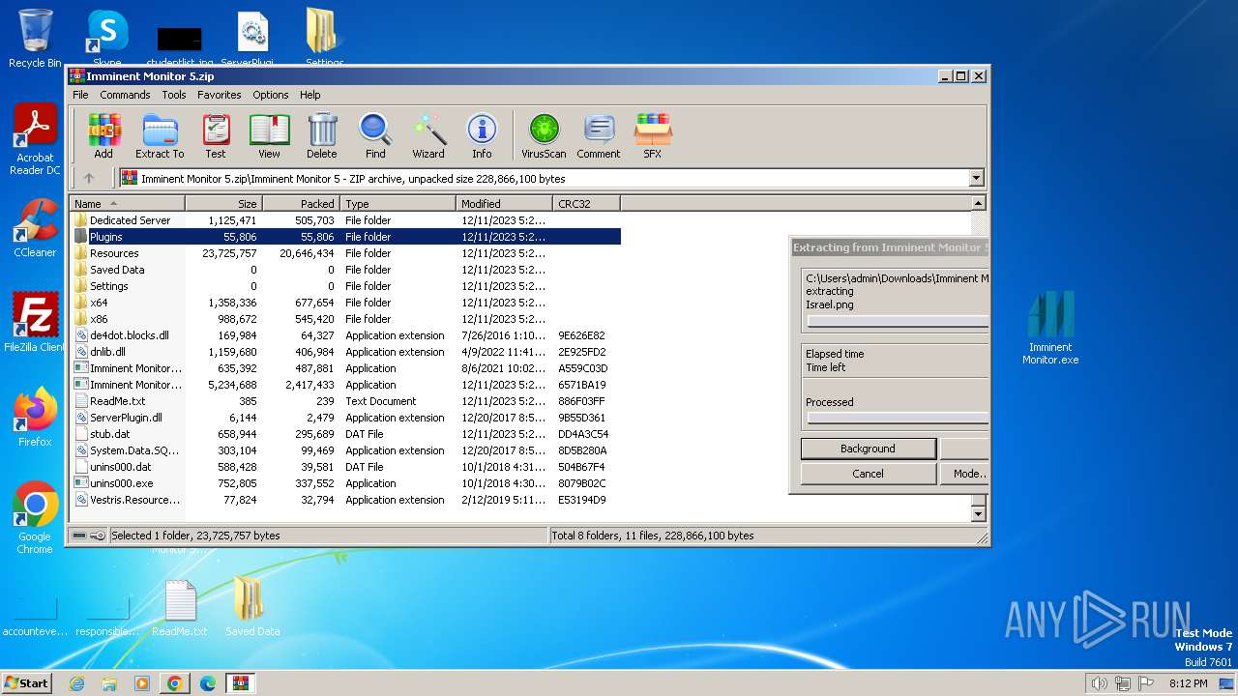Click the volume tray icon
Viewport: 1238px width, 696px height.
tap(1099, 683)
